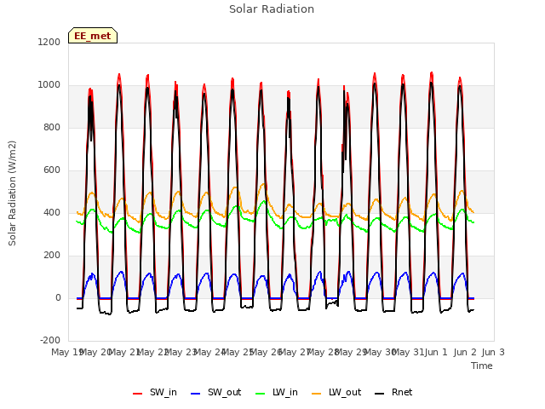Screen dimensions: 545x409
Task: Click the red SW_in legend swatch
Action: 138,394
